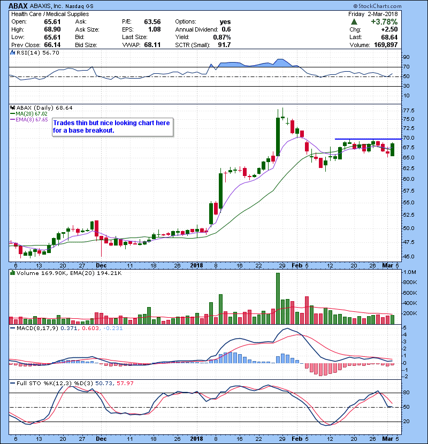Screen dimensions: 428x444
Task: Click the Volume bars icon
Action: tap(12, 273)
